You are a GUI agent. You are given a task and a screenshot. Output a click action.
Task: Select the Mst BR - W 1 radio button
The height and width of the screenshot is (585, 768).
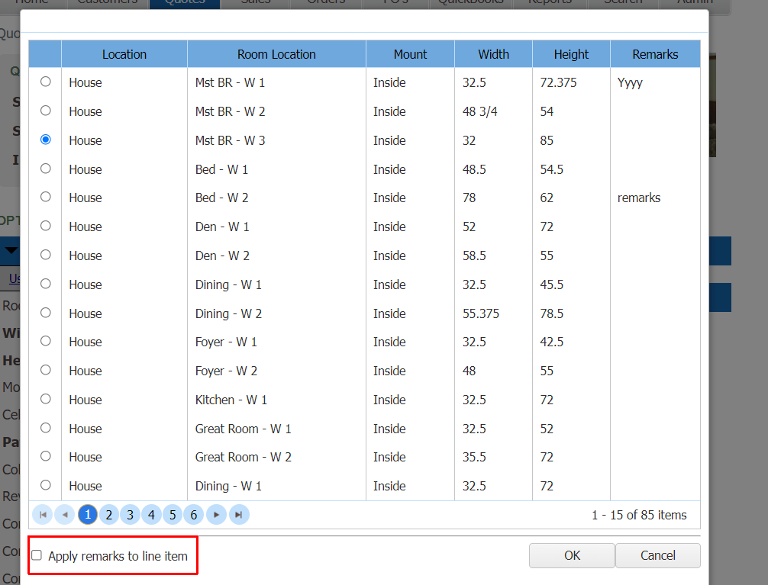46,82
